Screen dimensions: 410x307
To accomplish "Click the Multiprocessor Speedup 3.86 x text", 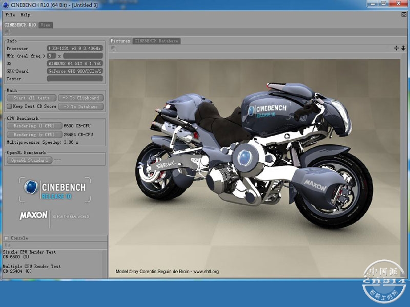I will [43, 142].
